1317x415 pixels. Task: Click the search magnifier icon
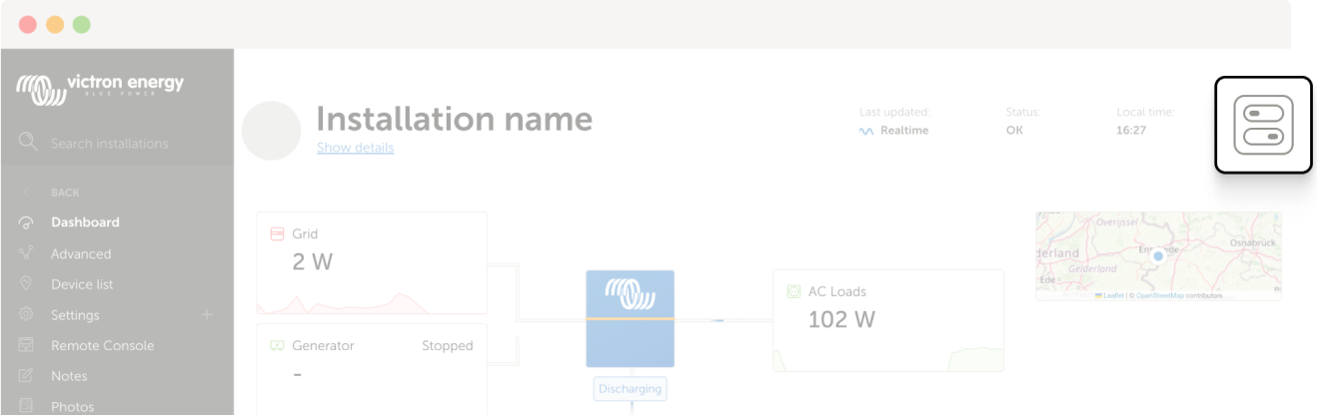tap(28, 142)
